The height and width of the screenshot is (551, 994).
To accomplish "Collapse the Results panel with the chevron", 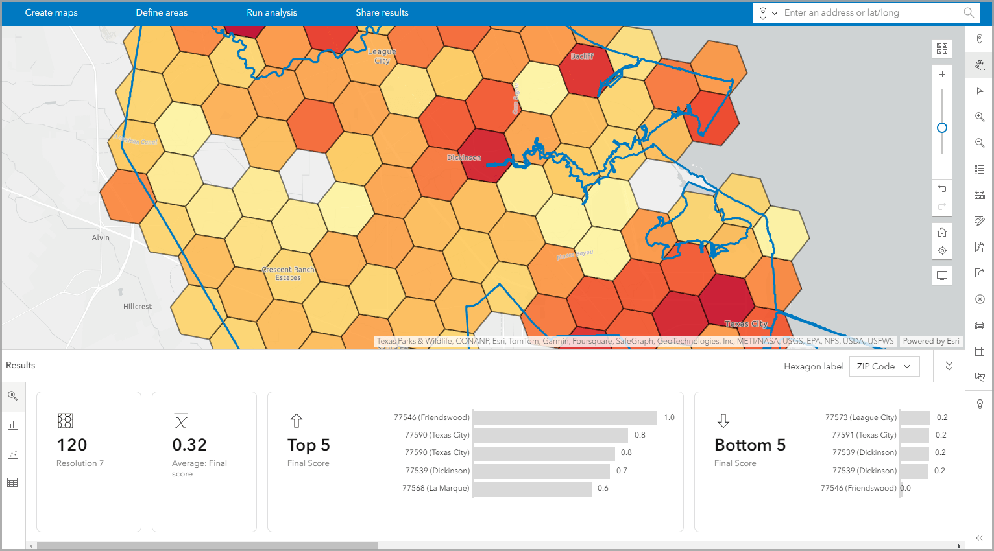I will (949, 366).
